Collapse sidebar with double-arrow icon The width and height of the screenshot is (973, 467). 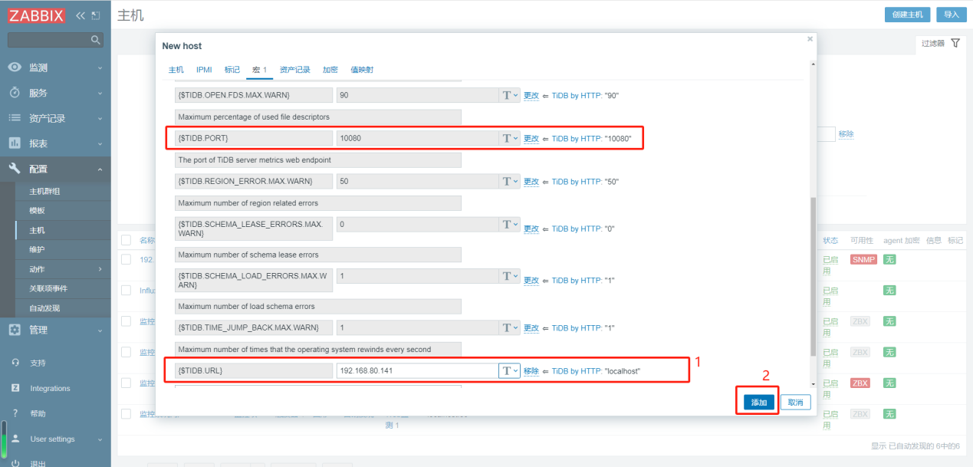point(81,15)
